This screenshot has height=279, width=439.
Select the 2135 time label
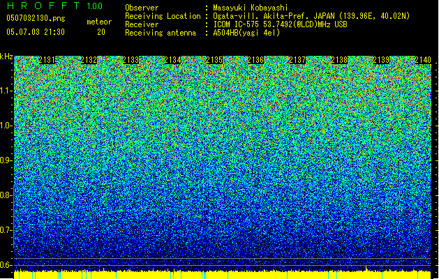(x=214, y=60)
